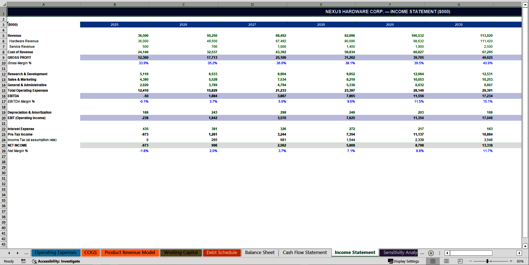
Task: Select the Normal view icon
Action: [433, 261]
